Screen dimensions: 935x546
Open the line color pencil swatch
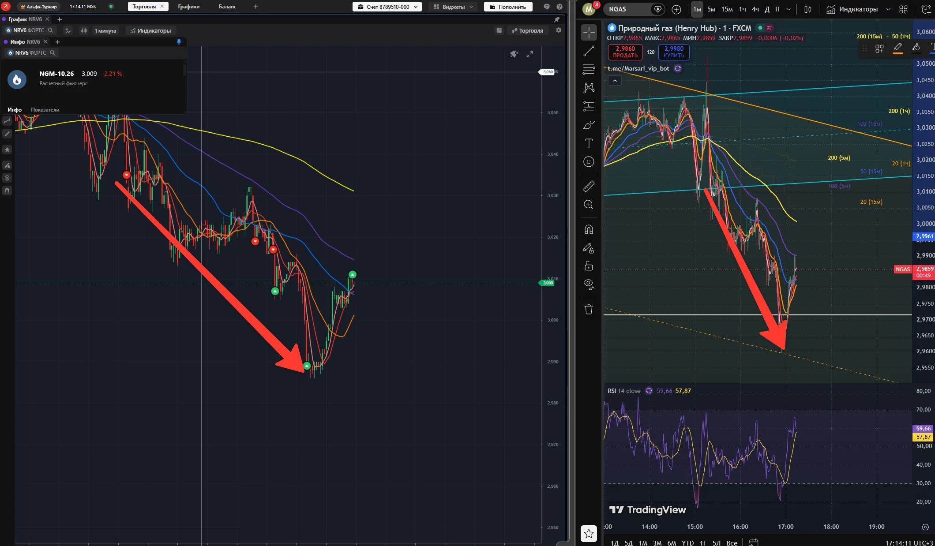point(897,48)
